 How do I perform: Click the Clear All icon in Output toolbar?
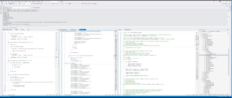click(37, 8)
